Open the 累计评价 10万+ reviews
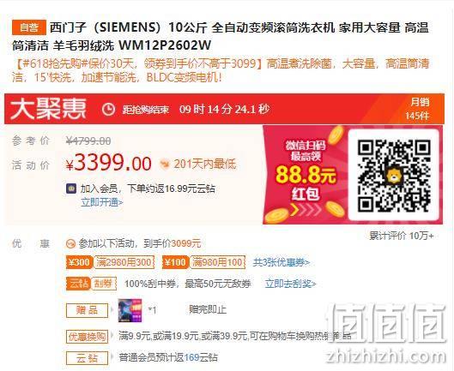The width and height of the screenshot is (454, 371). [x=402, y=236]
